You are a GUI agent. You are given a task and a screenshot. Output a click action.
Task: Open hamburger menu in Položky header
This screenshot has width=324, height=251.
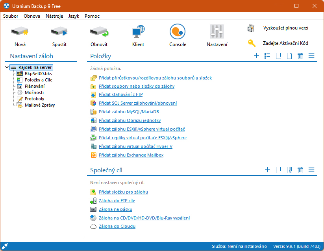[x=311, y=56]
